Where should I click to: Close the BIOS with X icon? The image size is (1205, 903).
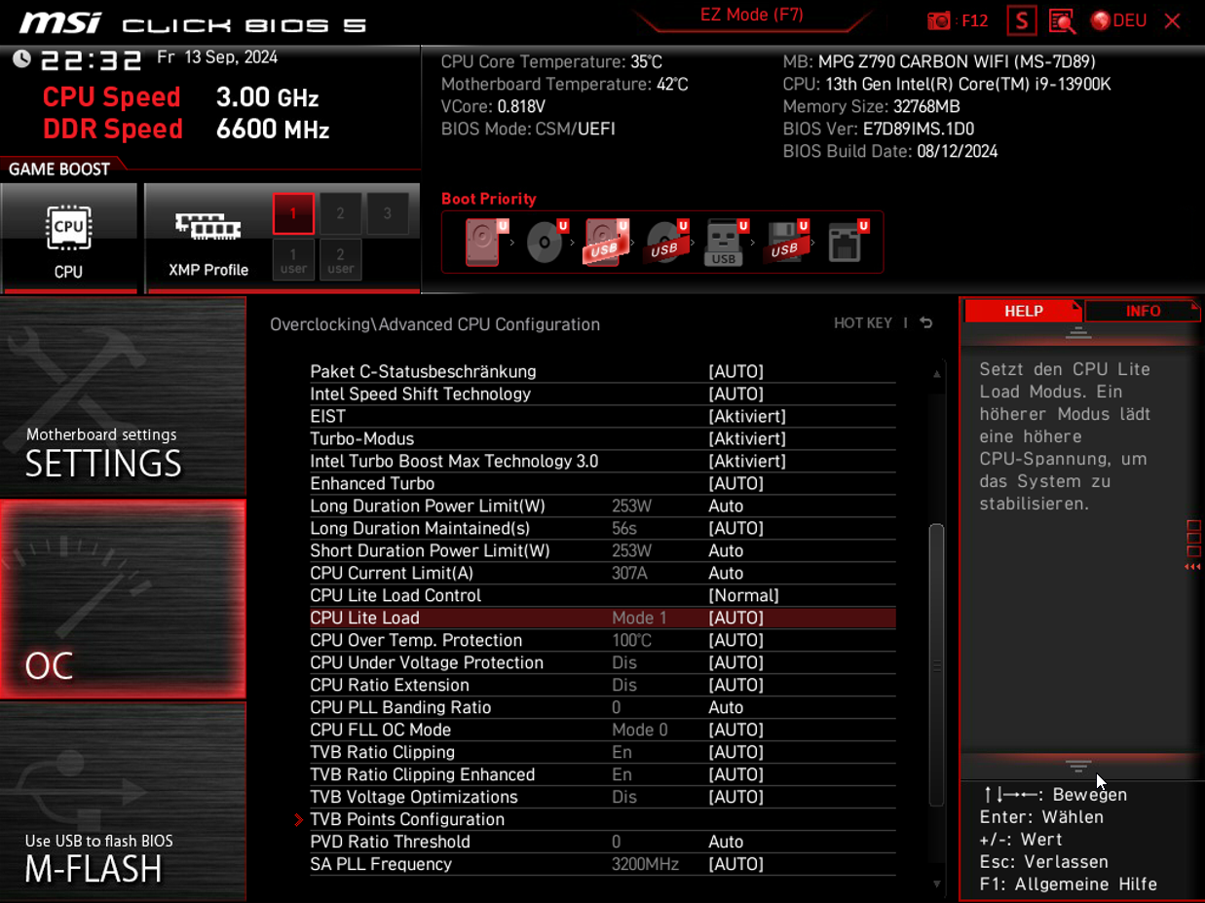1173,20
